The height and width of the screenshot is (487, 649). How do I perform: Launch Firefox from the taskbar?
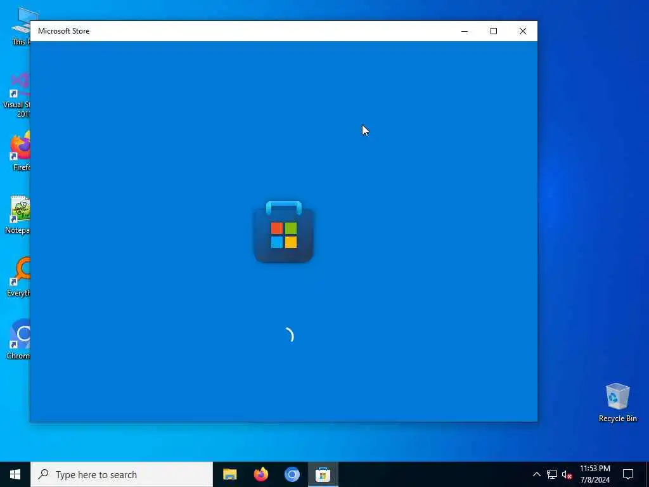click(260, 474)
